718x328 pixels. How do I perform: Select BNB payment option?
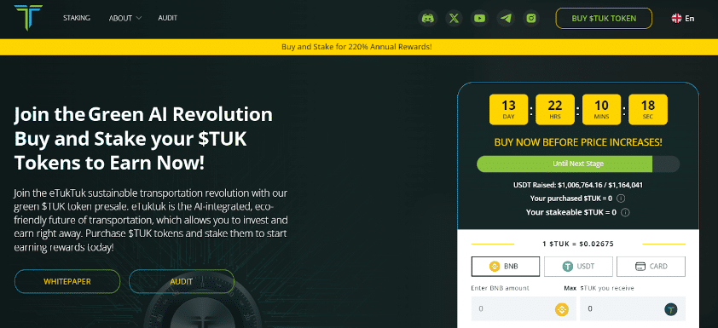[x=506, y=267]
